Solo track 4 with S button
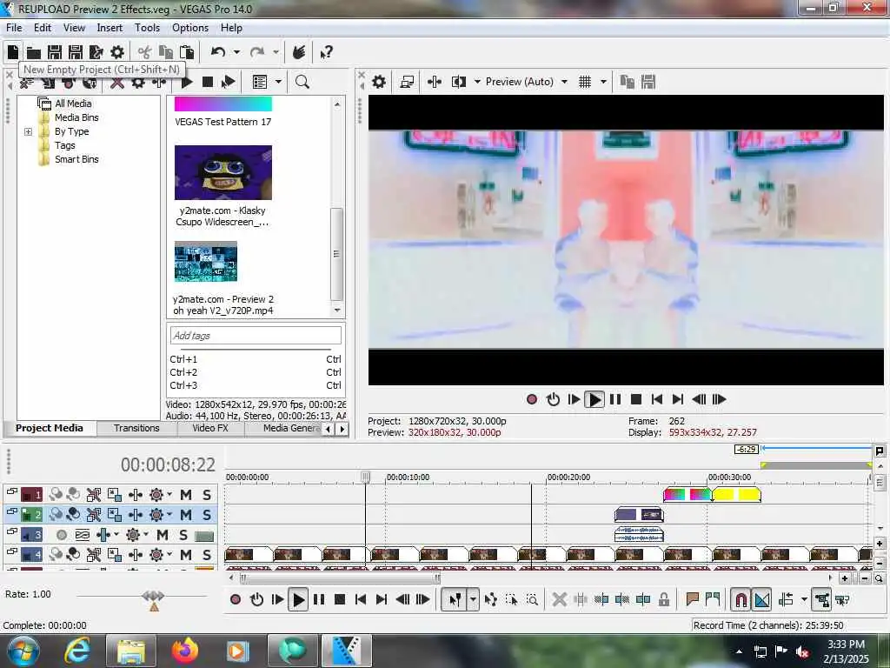 (x=207, y=555)
